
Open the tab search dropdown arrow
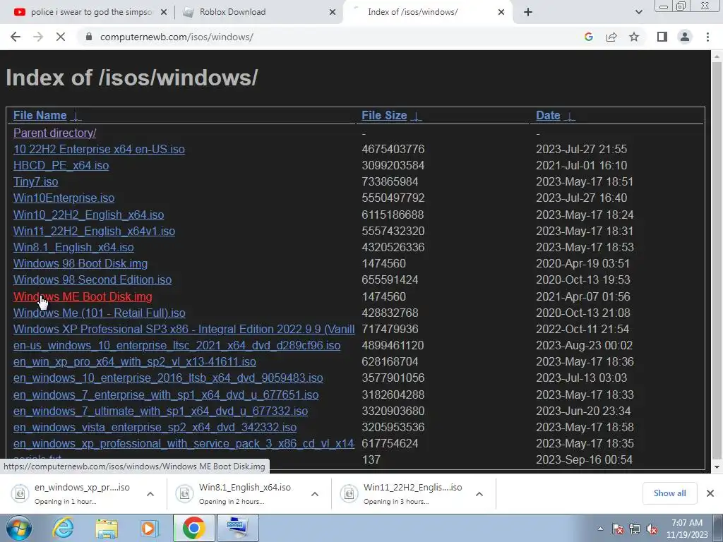(x=638, y=12)
